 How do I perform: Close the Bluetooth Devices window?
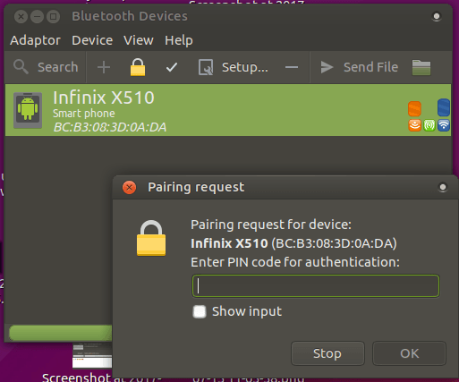(x=21, y=16)
